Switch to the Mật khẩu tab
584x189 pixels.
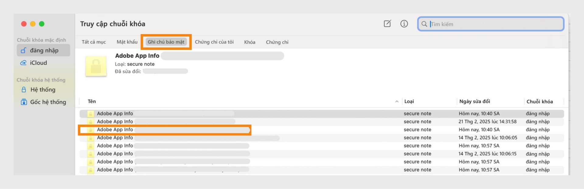[x=127, y=42]
